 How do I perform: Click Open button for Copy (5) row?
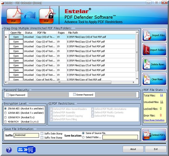click(x=16, y=56)
